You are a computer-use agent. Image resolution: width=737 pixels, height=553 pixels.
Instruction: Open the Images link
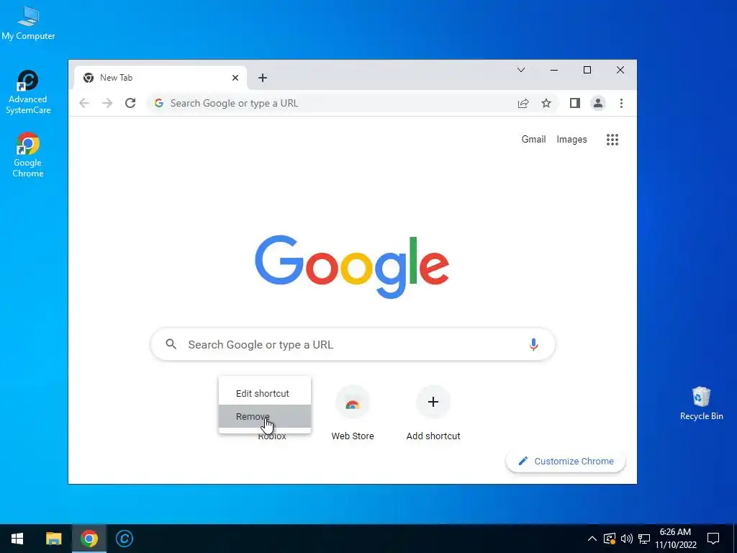[x=571, y=139]
